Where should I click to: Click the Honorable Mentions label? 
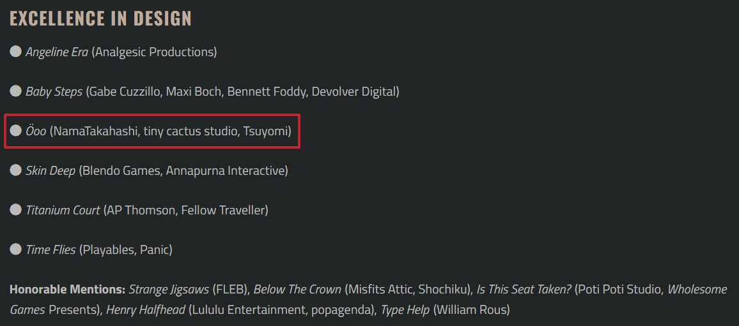click(x=67, y=290)
